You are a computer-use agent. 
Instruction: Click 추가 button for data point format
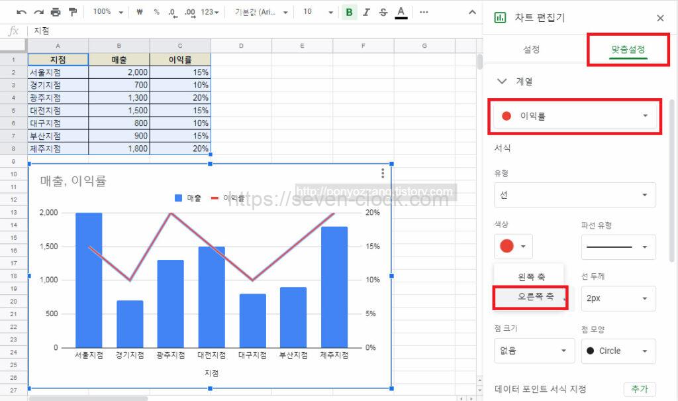[x=639, y=389]
